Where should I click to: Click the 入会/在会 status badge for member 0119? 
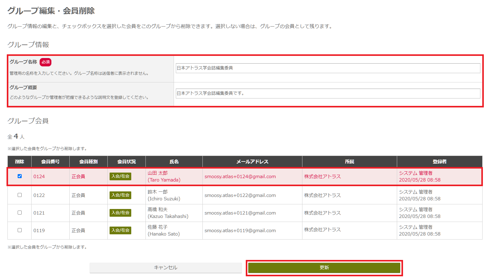click(120, 230)
